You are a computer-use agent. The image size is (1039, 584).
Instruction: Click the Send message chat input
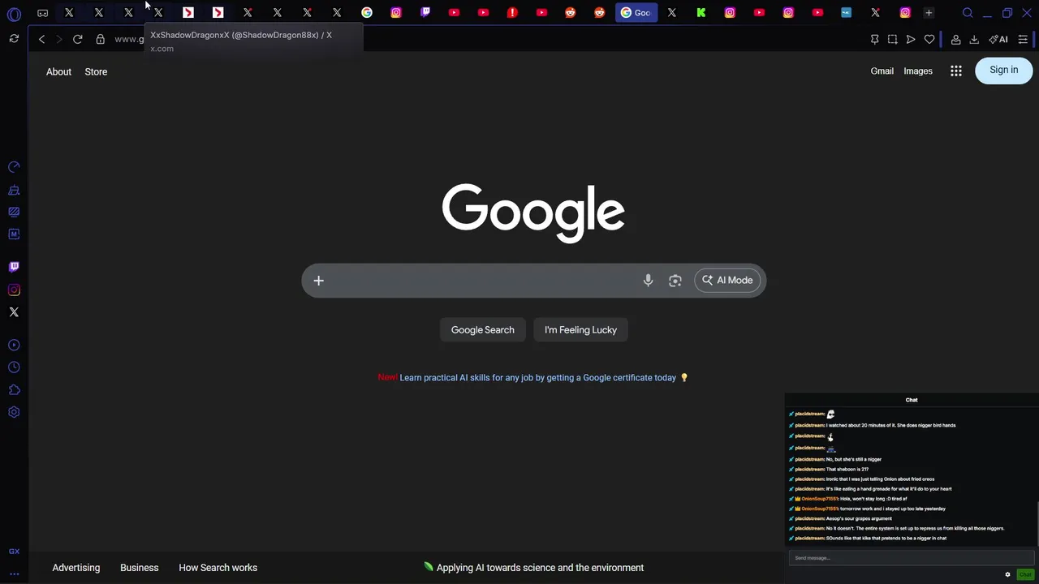(x=911, y=558)
